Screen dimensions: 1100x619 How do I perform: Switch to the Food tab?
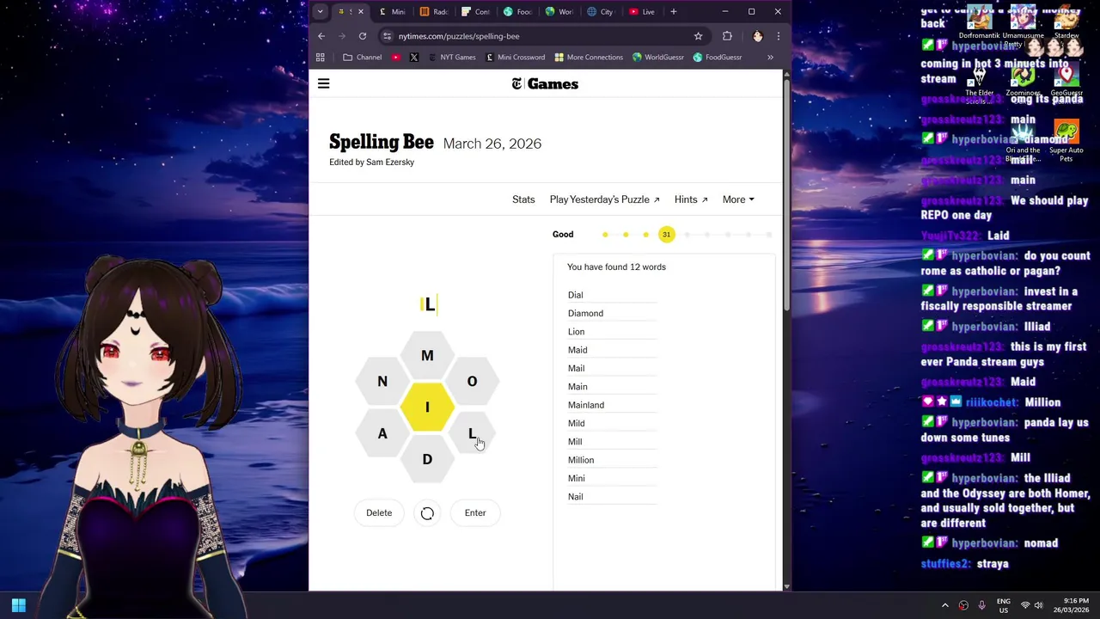coord(517,12)
